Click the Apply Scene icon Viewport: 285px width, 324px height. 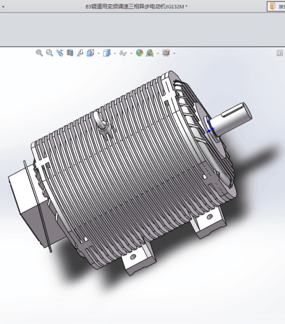pyautogui.click(x=150, y=53)
